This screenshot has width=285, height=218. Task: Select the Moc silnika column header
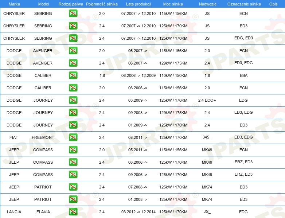coord(173,4)
